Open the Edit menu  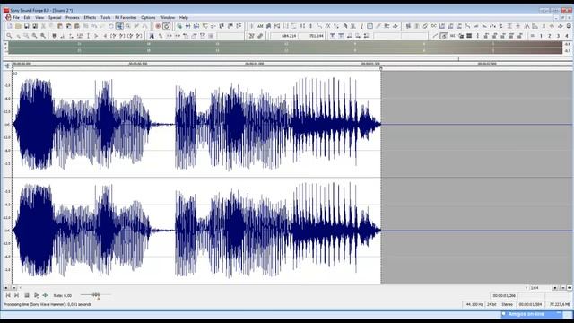pos(28,18)
